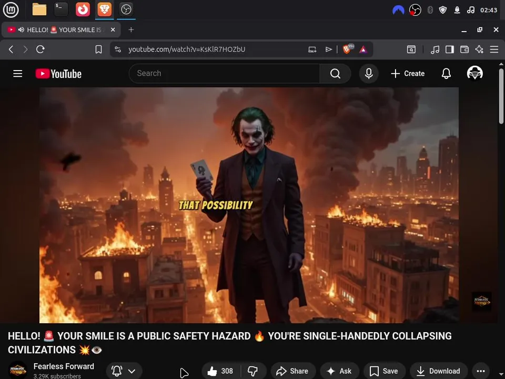Viewport: 505px width, 379px height.
Task: Open Brave Playlist music icon in toolbar
Action: (x=435, y=49)
